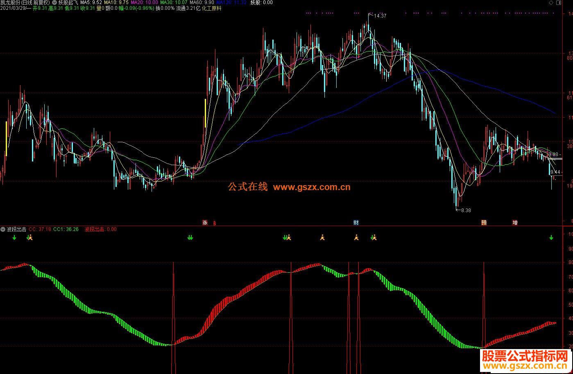This screenshot has height=374, width=573.
Task: Click the 波段出击 indicator name
Action: (17, 229)
